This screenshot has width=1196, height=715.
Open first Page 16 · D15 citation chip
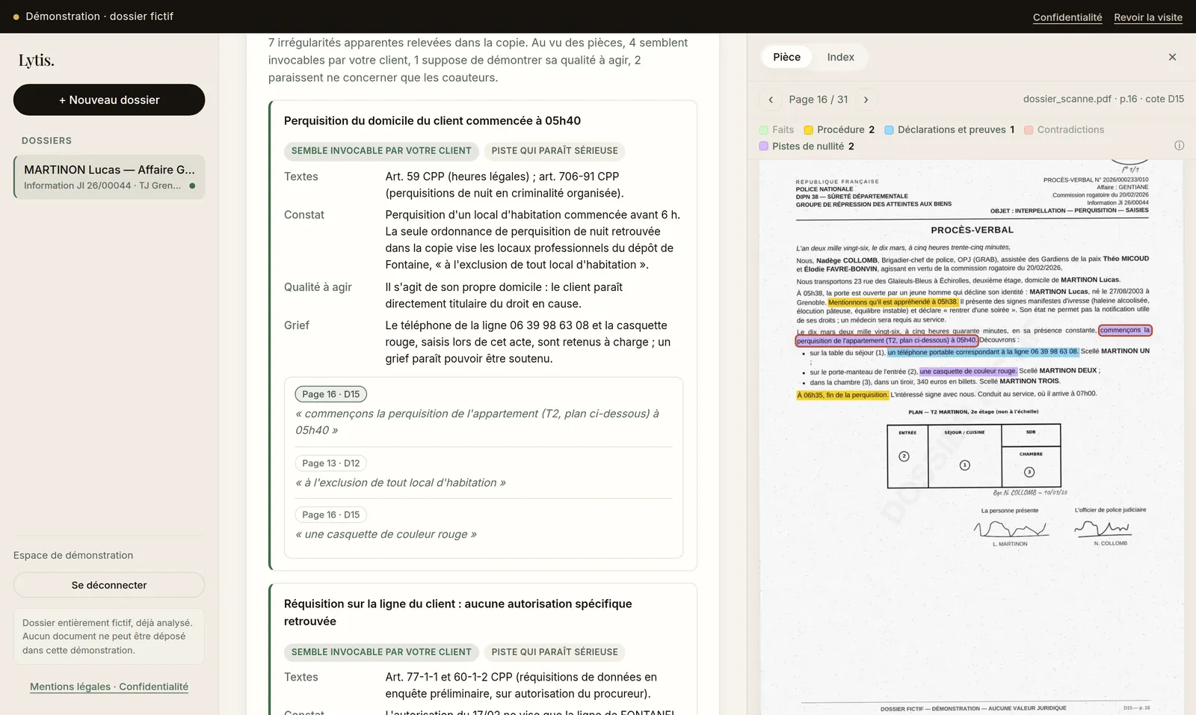coord(331,394)
